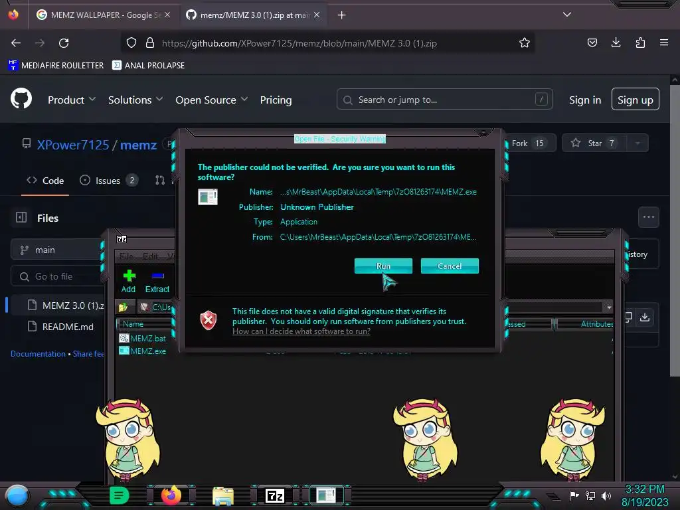Bookmark this page with the star icon
The height and width of the screenshot is (510, 680).
[x=525, y=43]
